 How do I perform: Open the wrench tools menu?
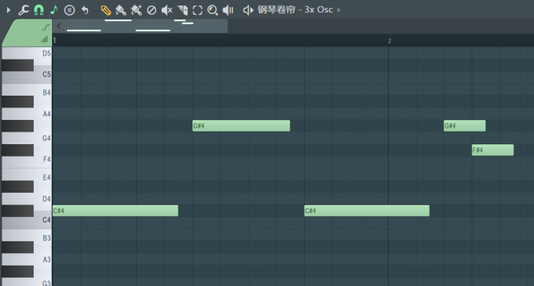pos(23,10)
